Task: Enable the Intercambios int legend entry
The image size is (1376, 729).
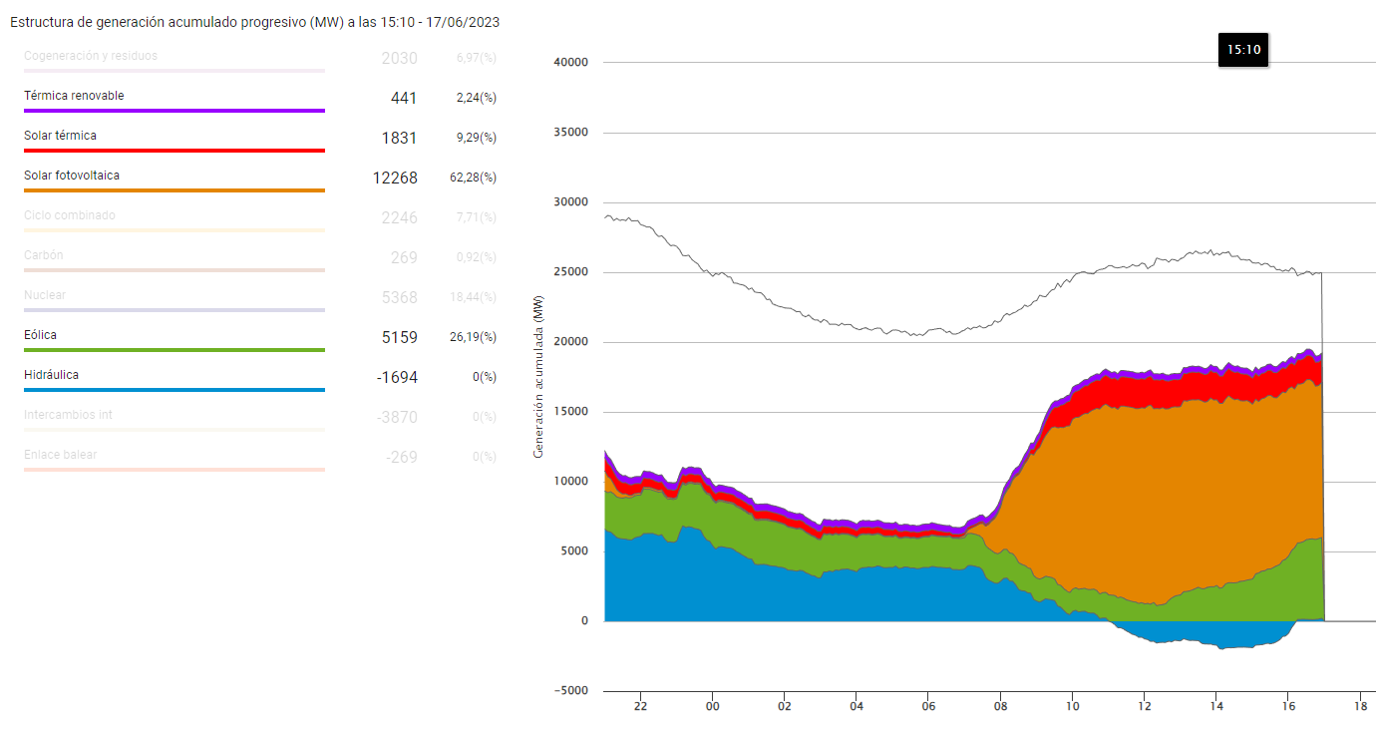Action: 68,416
